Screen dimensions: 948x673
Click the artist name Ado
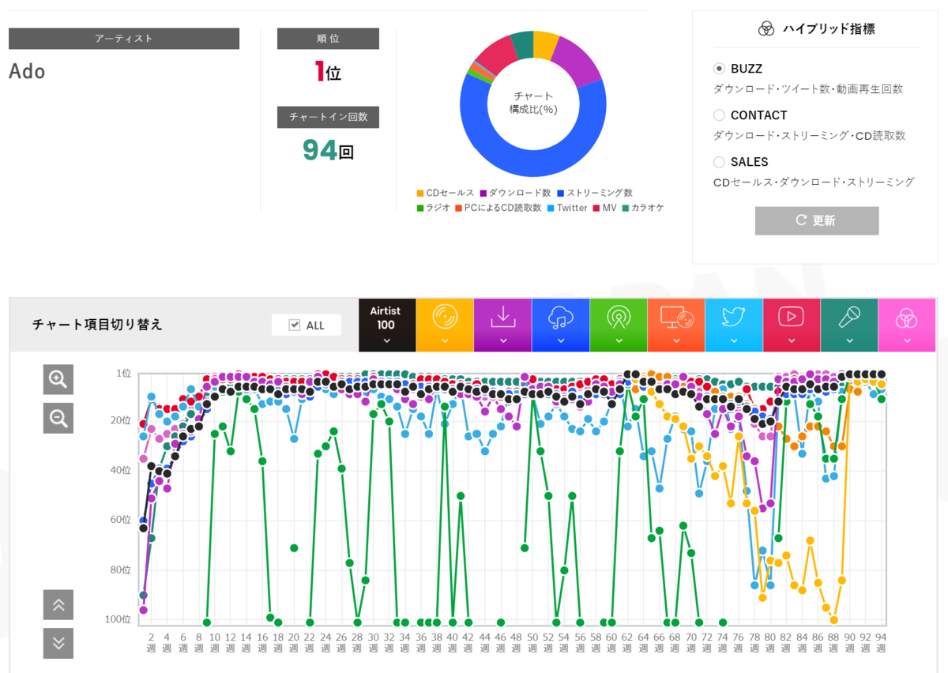coord(27,71)
